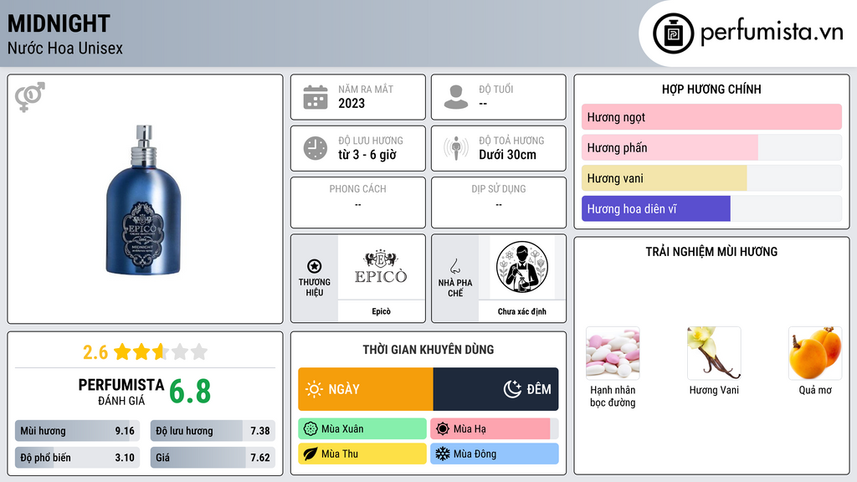This screenshot has height=482, width=857.
Task: Click the Thời gian khuyên dùng heading
Action: 428,350
